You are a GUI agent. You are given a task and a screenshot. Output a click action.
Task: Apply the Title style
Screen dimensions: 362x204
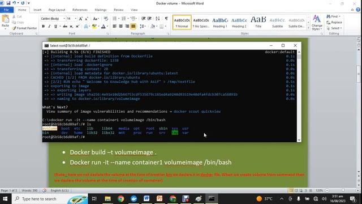click(258, 23)
